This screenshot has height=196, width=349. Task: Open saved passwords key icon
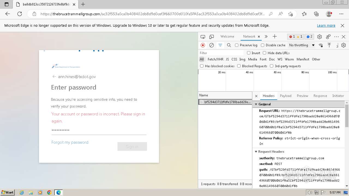click(270, 14)
